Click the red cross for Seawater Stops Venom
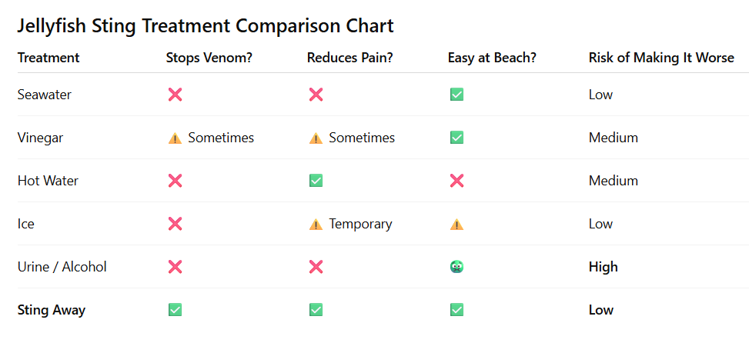Screen dimensions: 749x363 coord(175,95)
